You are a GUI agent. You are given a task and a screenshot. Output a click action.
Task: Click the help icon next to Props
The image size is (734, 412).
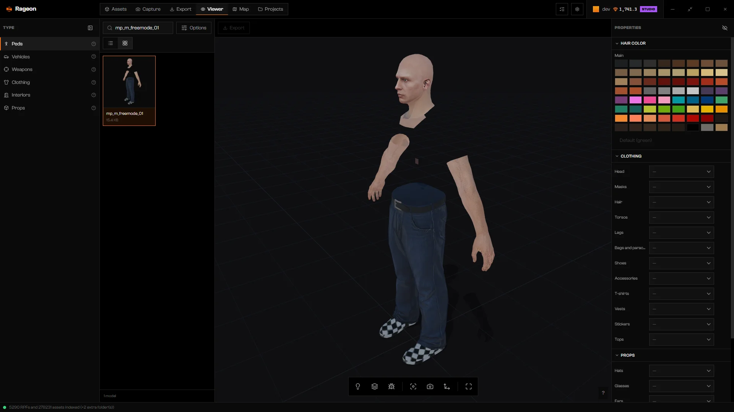pyautogui.click(x=94, y=108)
